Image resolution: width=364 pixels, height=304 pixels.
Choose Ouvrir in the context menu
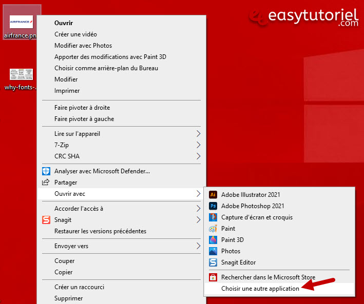(x=121, y=23)
